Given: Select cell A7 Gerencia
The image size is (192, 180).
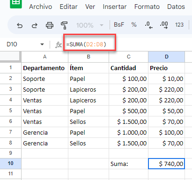Looking at the screenshot, I should coord(44,132).
